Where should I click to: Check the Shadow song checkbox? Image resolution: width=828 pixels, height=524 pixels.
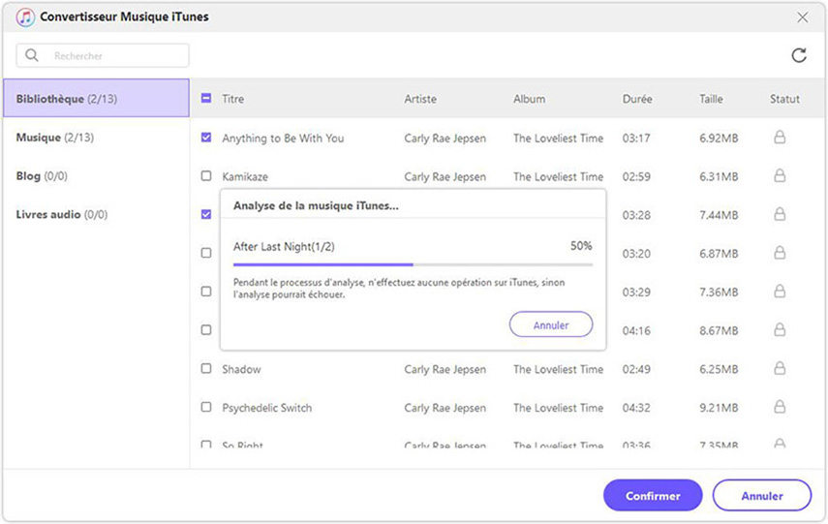point(206,369)
